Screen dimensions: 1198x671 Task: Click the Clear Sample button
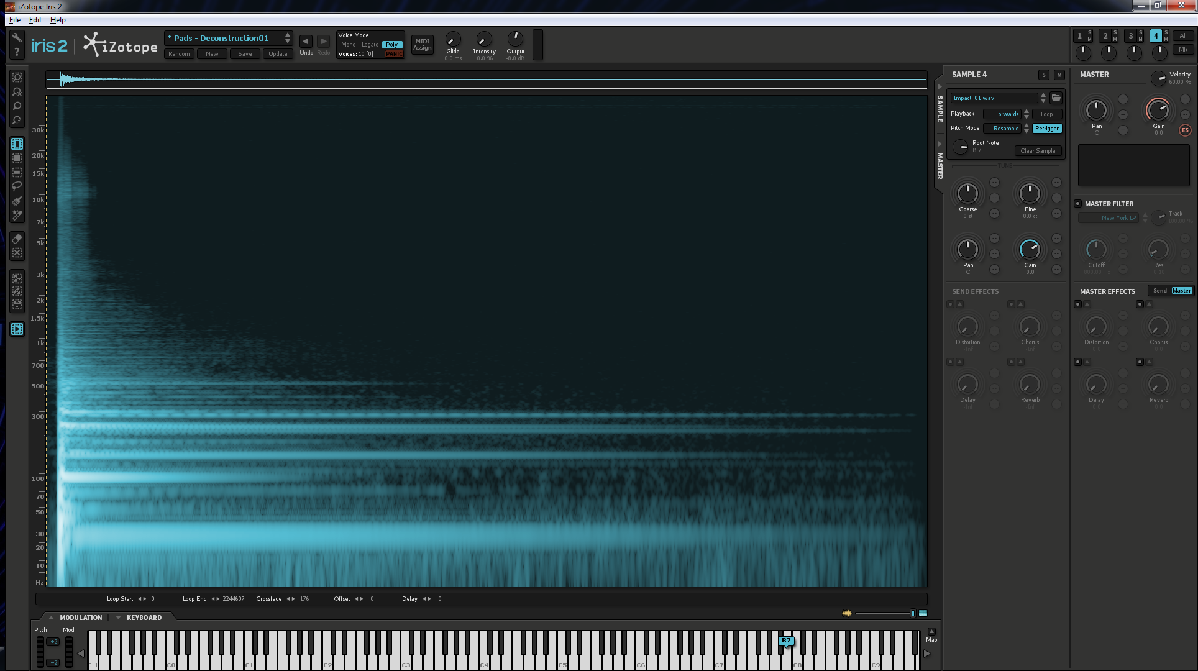[x=1037, y=151]
